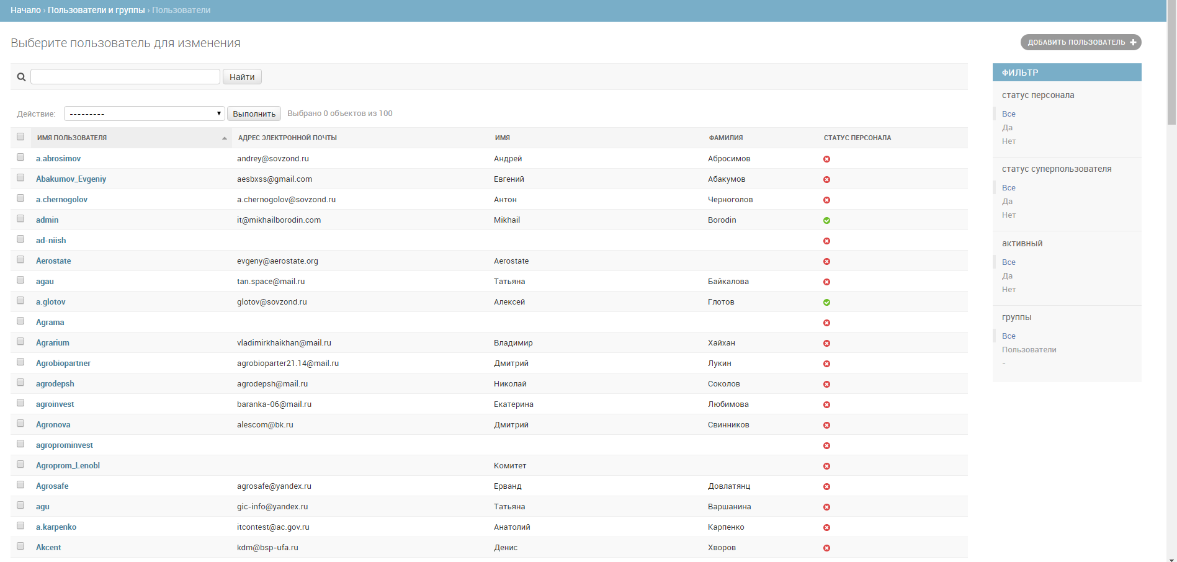Click red status icon in agroprominvest row
This screenshot has height=562, width=1177.
[x=826, y=446]
